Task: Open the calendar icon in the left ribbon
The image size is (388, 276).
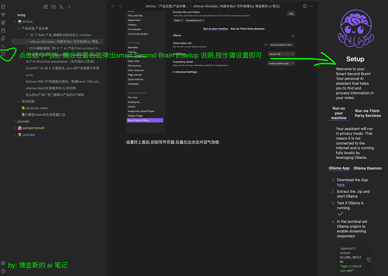Action: (3, 30)
